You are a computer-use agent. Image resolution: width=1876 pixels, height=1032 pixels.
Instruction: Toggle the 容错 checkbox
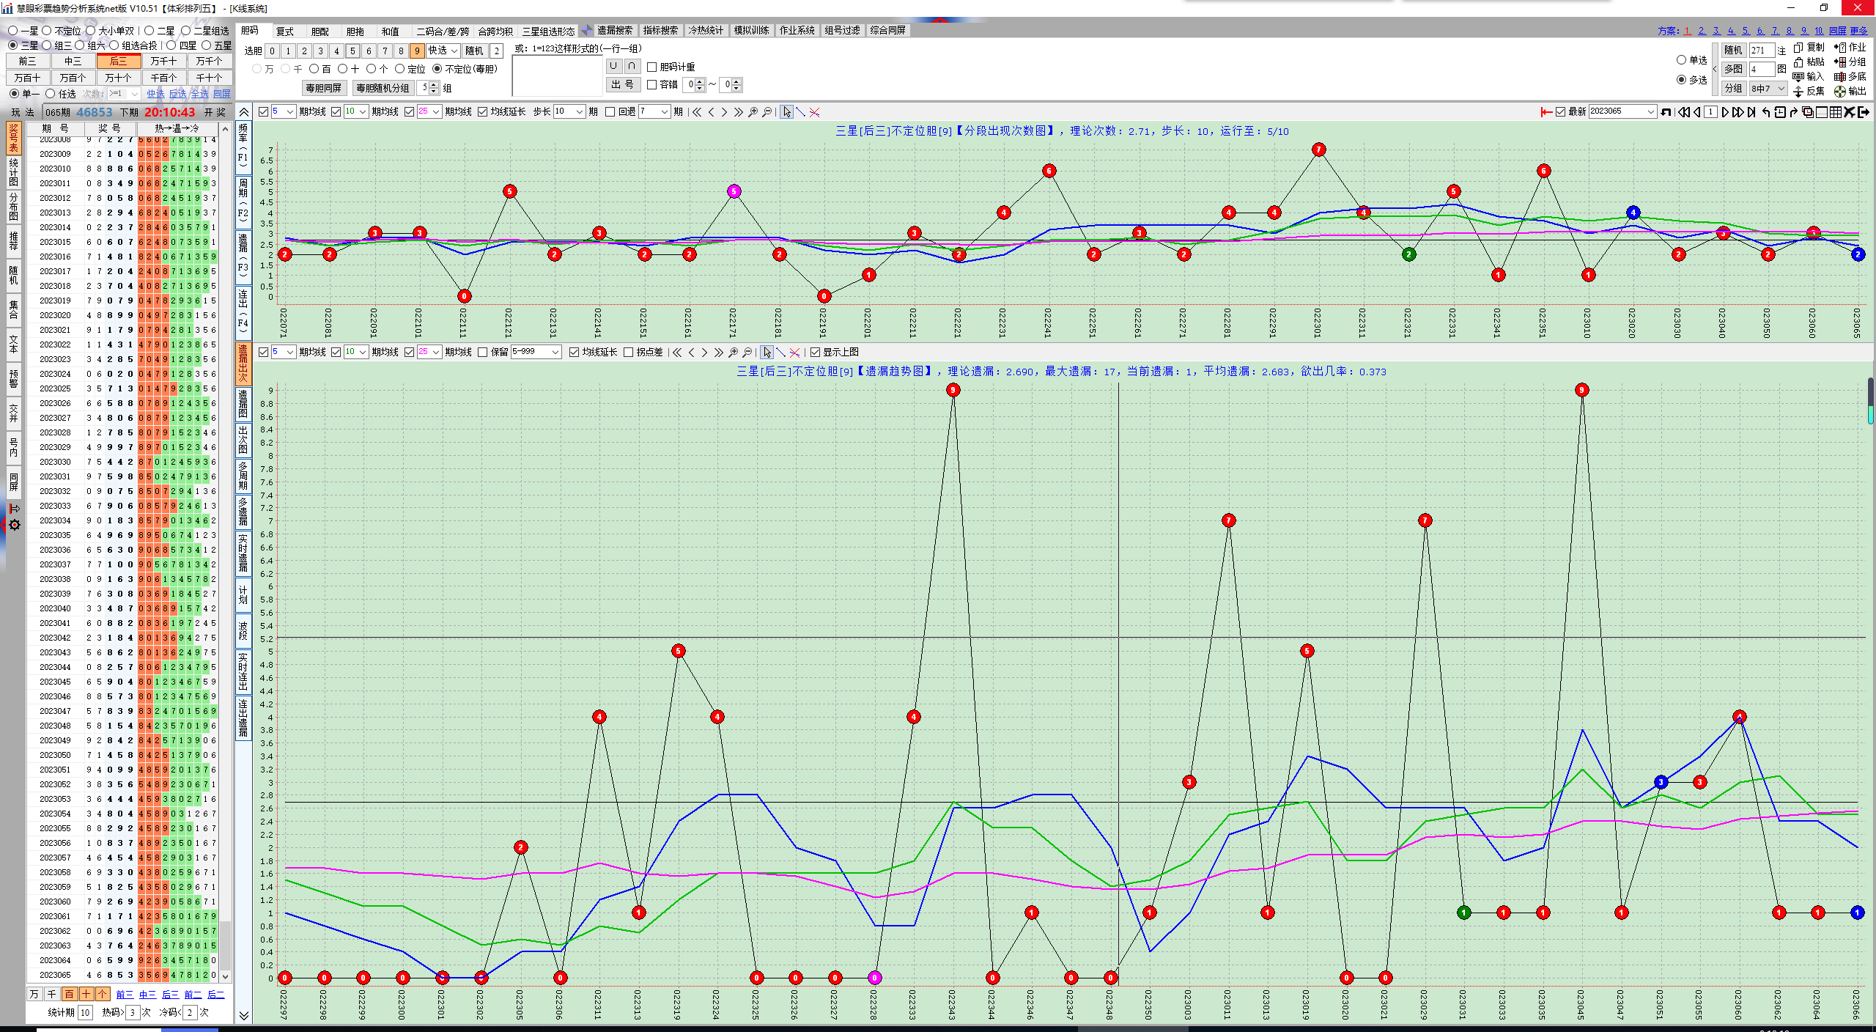(x=651, y=85)
